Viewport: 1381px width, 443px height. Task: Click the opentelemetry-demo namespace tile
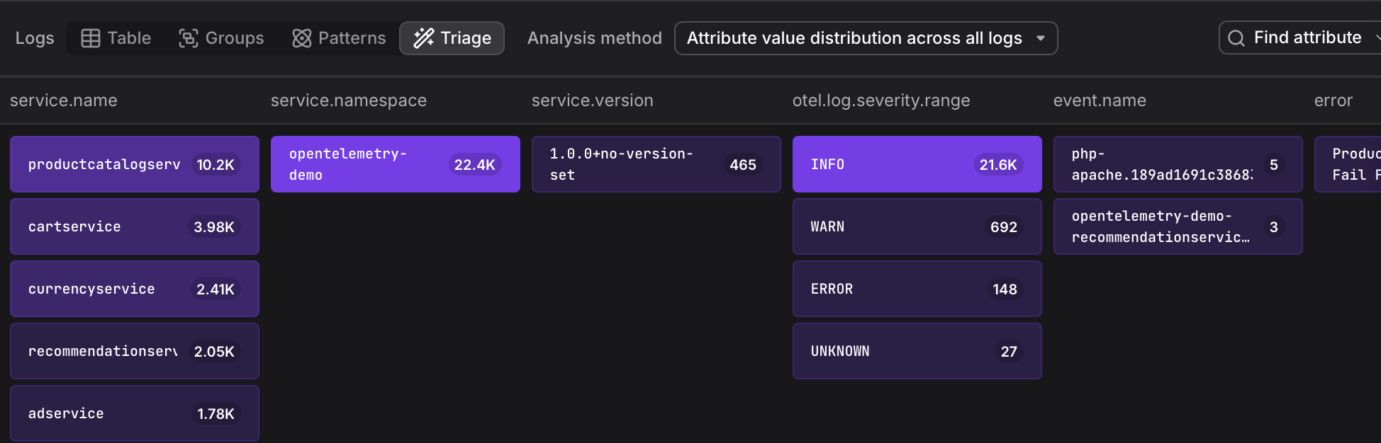[395, 164]
